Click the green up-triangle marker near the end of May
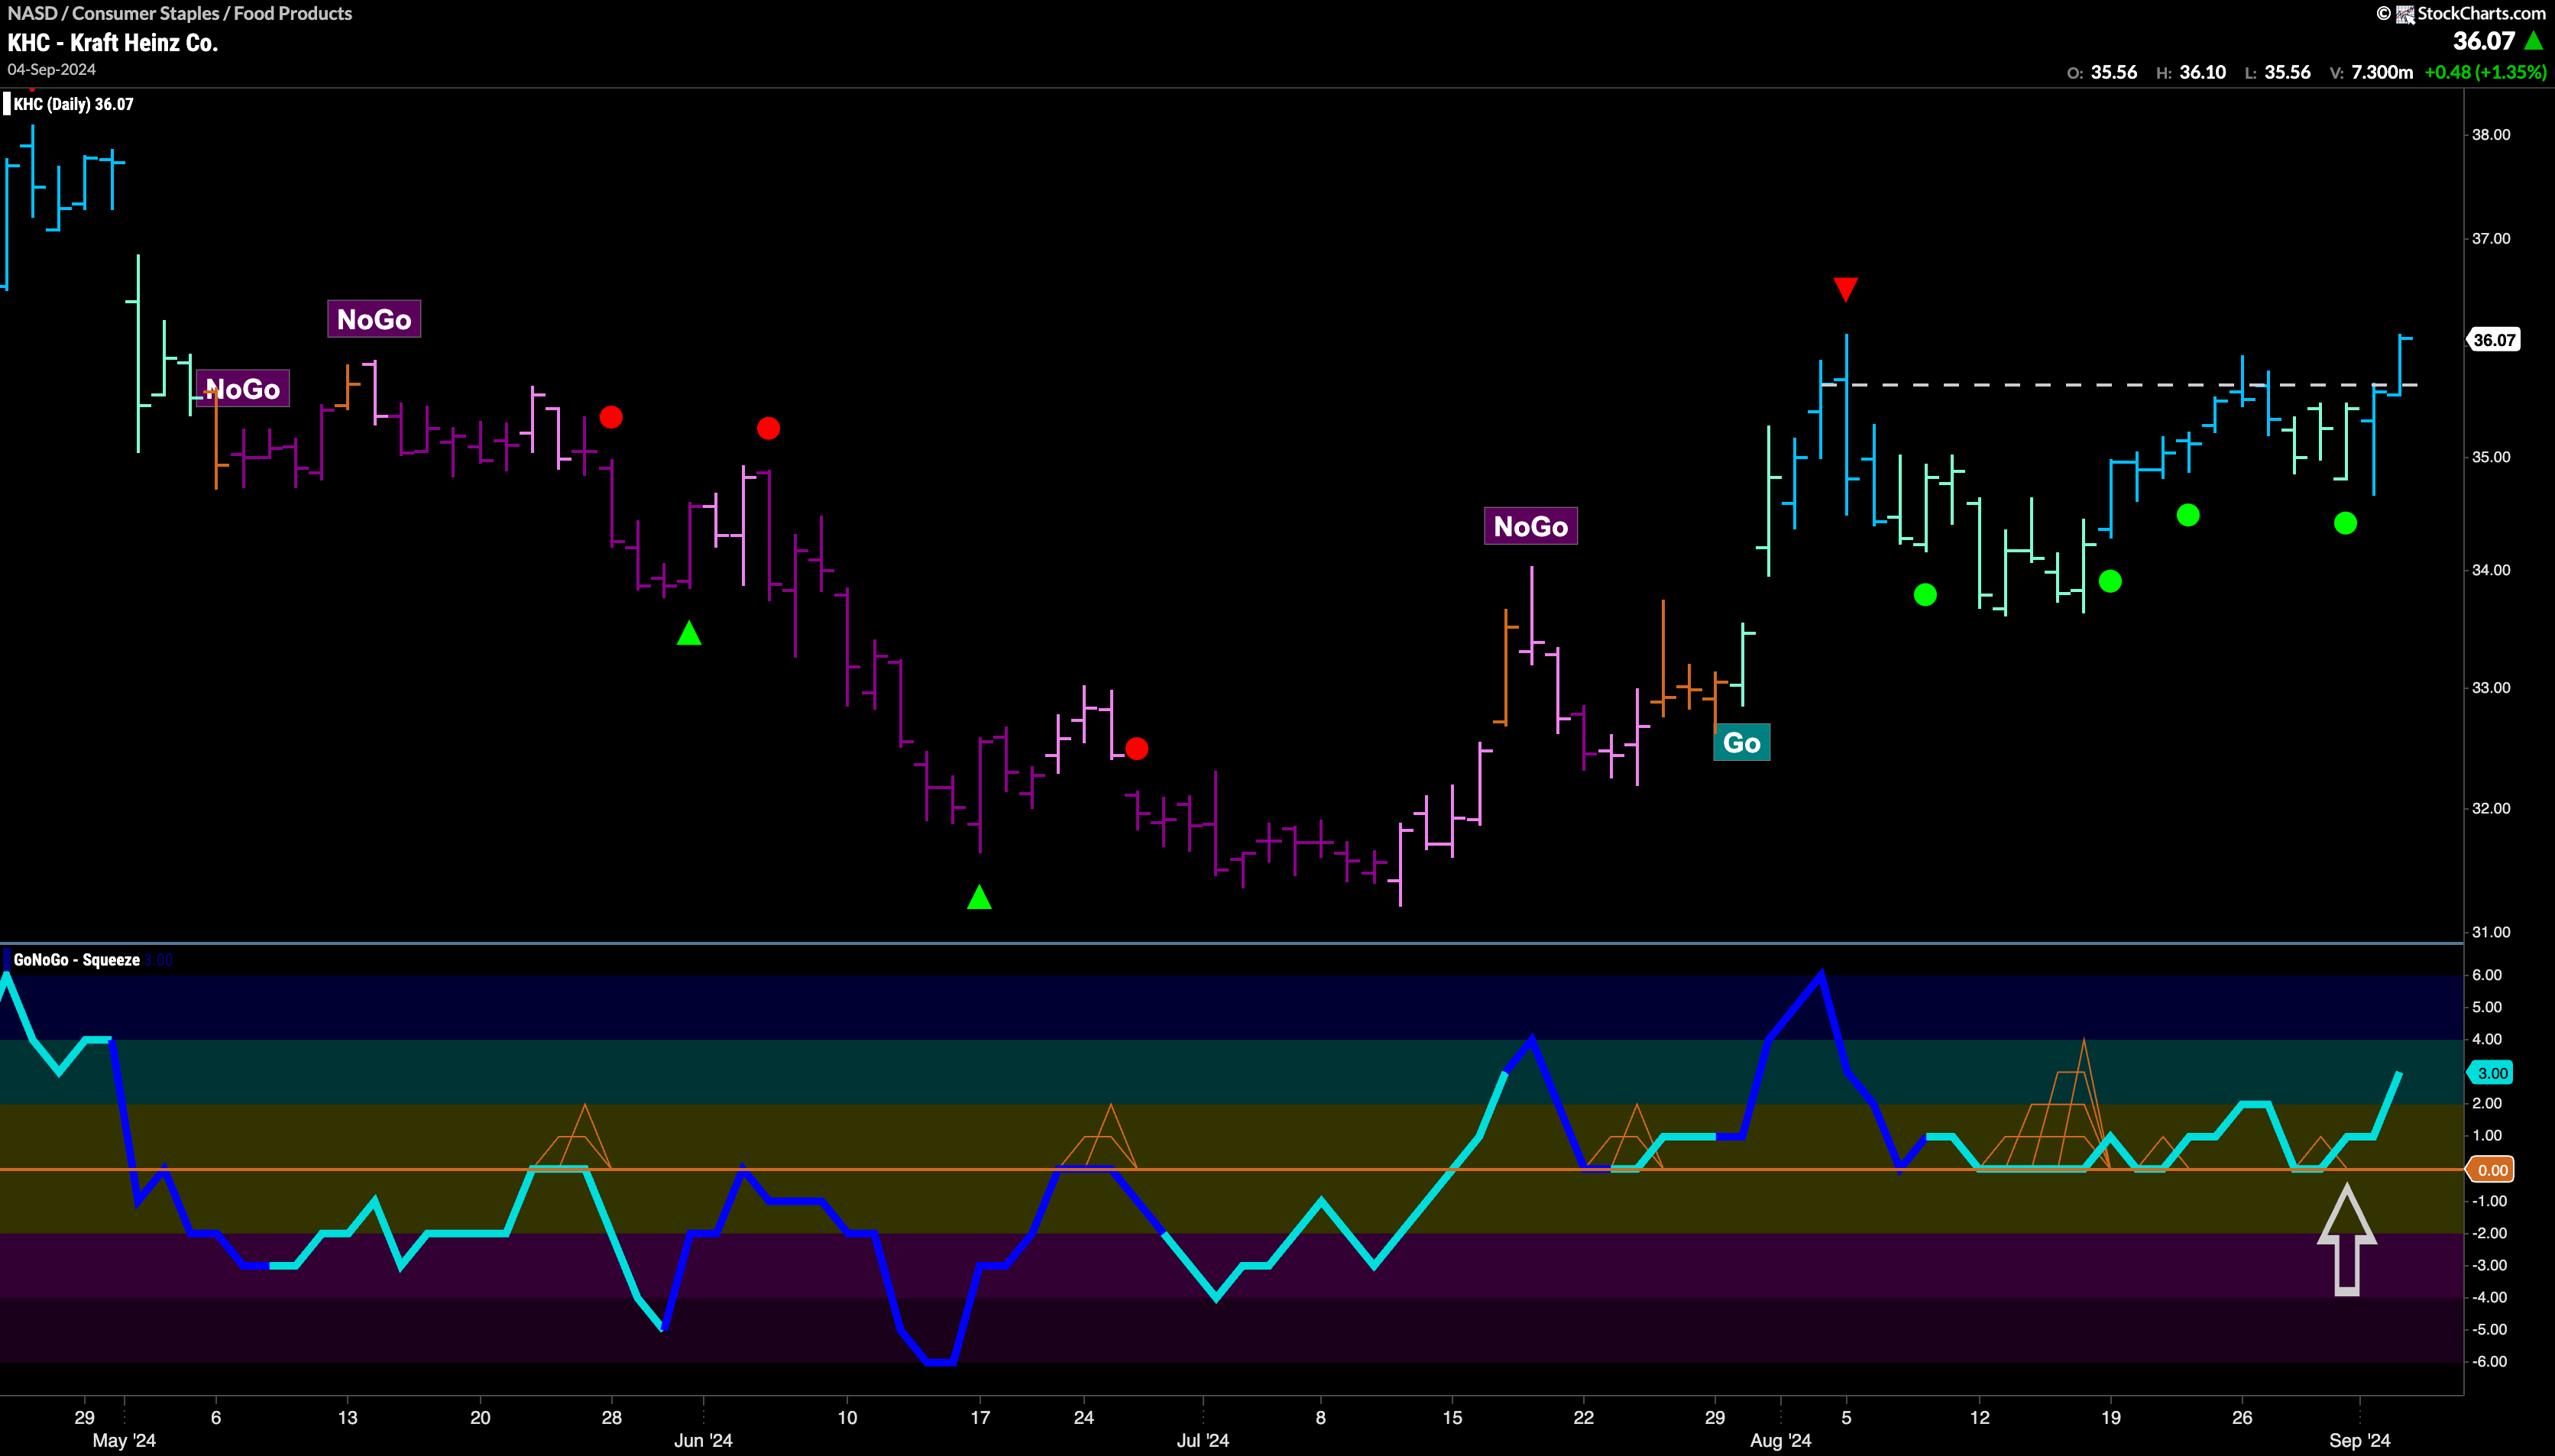Screen dimensions: 2555x1456 click(x=689, y=633)
